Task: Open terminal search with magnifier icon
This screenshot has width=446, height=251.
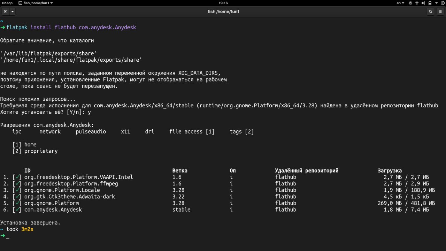Action: [x=431, y=12]
